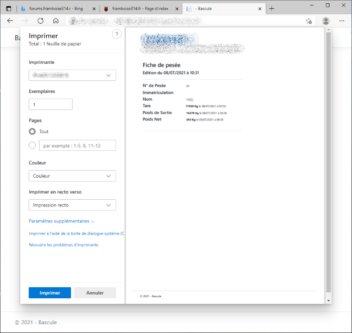Click the Annuler button
This screenshot has height=333, width=352.
pyautogui.click(x=95, y=293)
